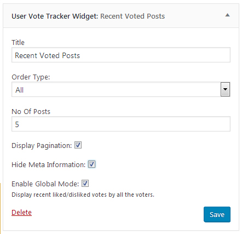Click the "Title" field label

click(x=18, y=42)
